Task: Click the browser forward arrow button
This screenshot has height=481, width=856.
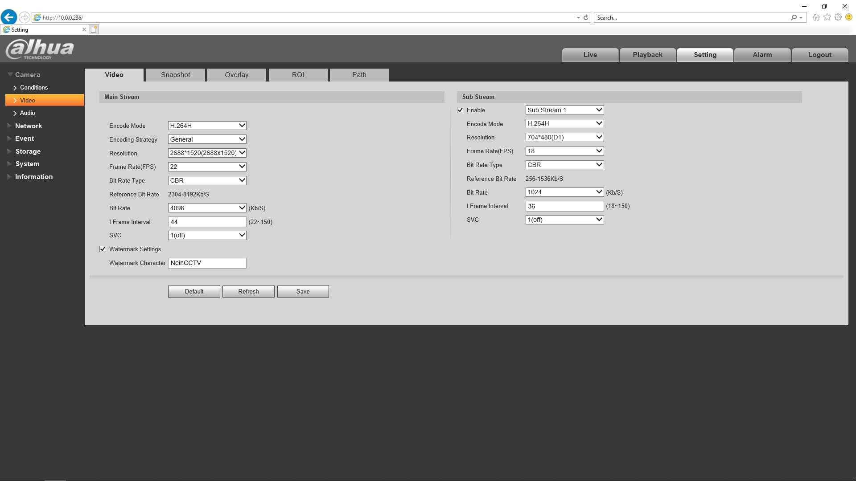Action: 25,17
